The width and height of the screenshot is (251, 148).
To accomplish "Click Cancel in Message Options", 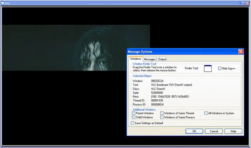I will pos(214,131).
